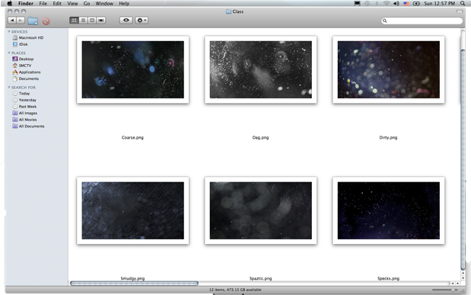Select the Smudgy.png thumbnail

click(x=132, y=210)
